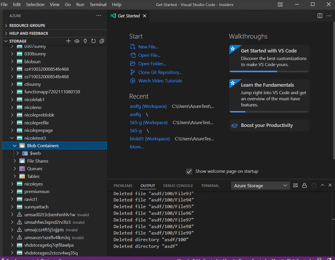Open the Deploy to Static Website icon
The width and height of the screenshot is (335, 260).
tap(77, 41)
